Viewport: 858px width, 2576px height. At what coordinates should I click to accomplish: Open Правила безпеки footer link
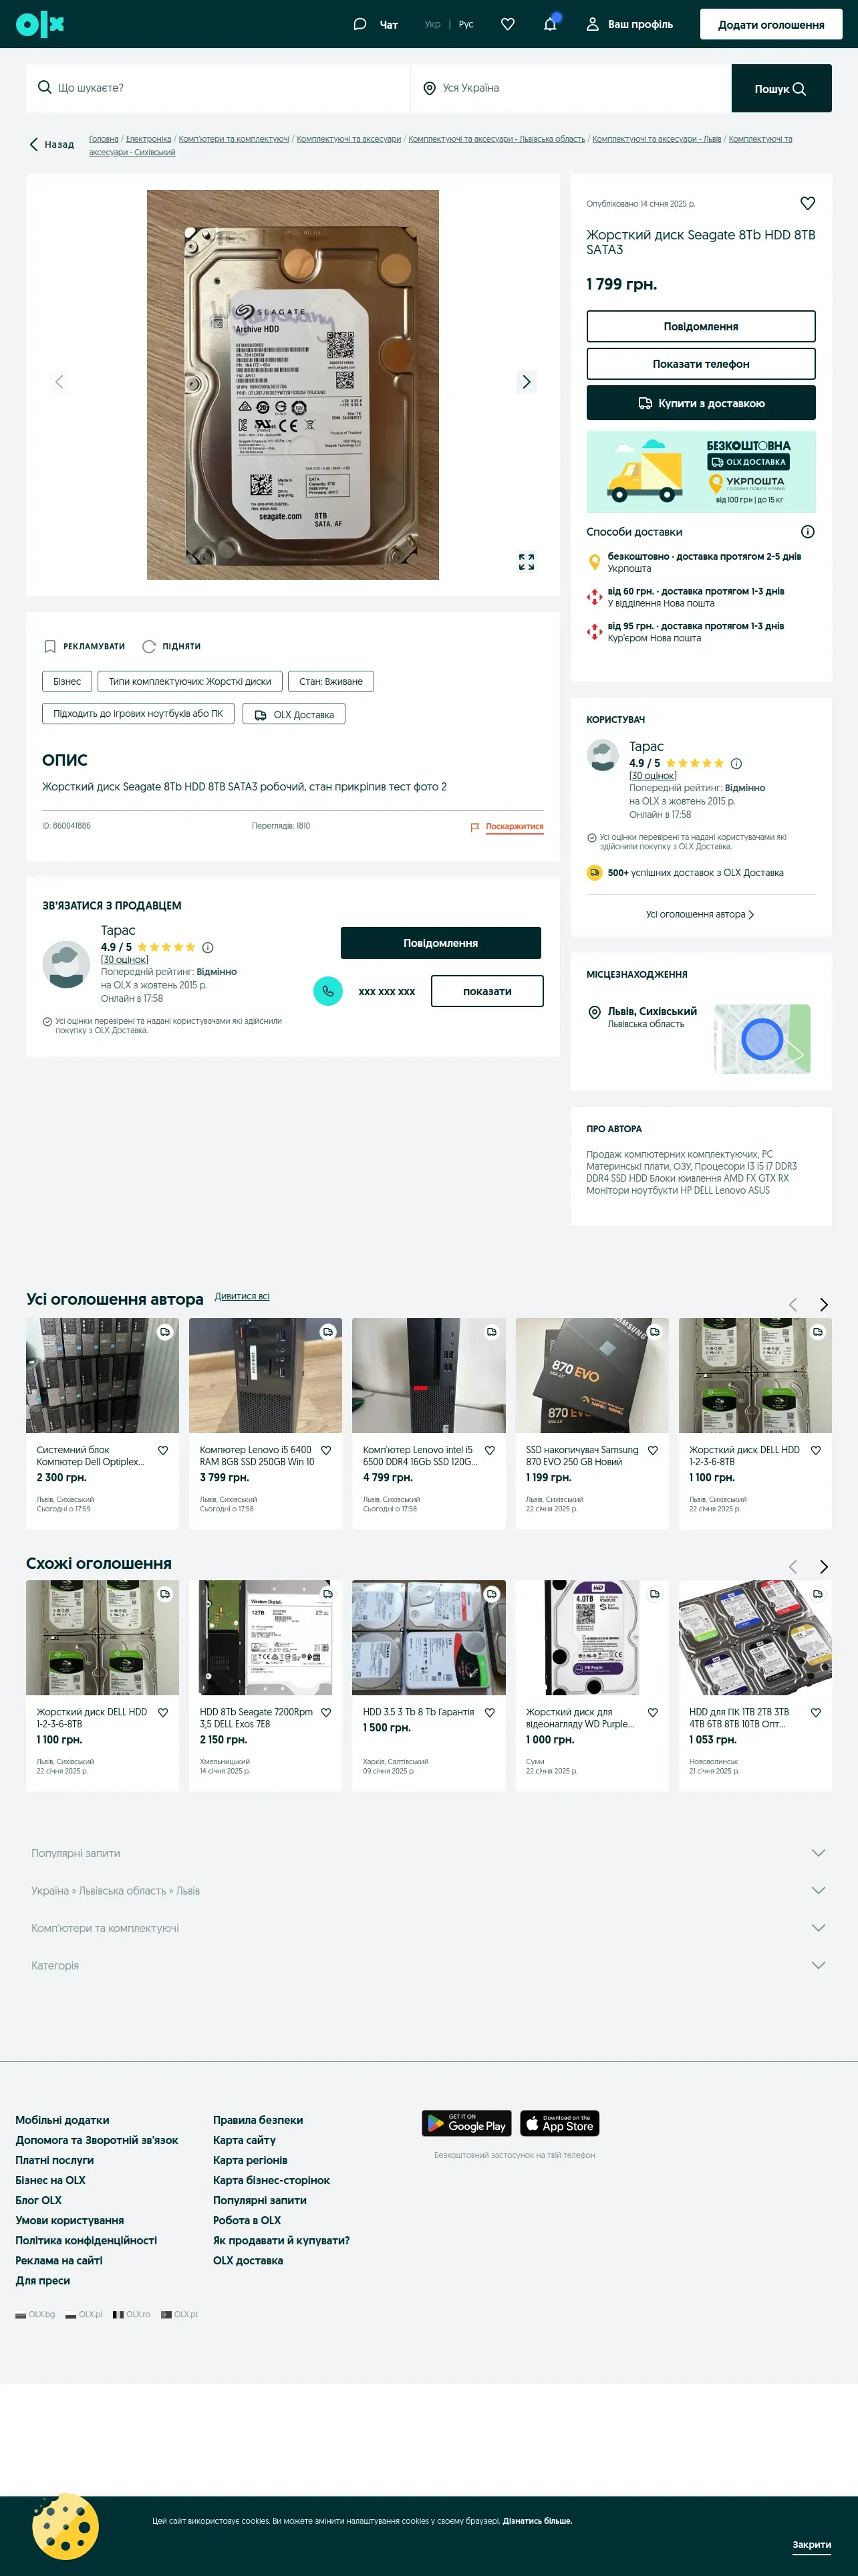[x=258, y=2120]
